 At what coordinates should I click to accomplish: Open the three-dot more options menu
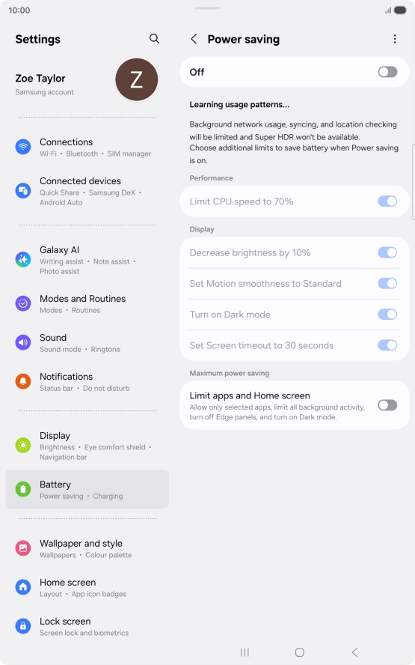(x=395, y=39)
